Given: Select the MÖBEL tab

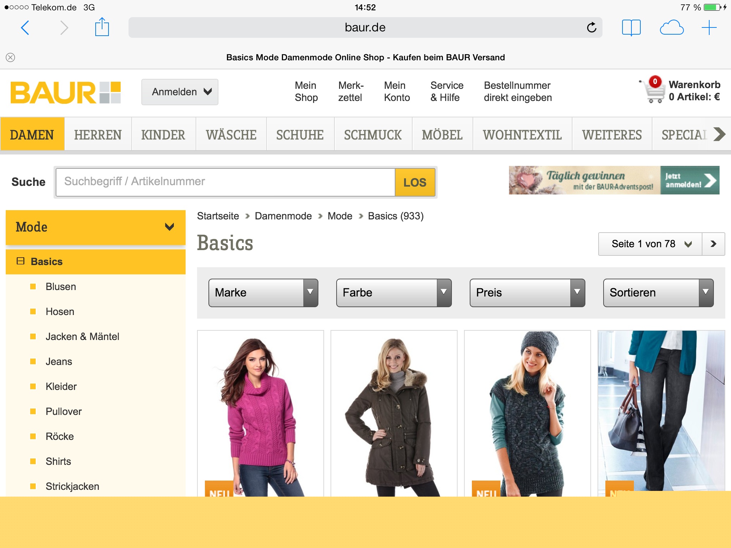Looking at the screenshot, I should [442, 135].
